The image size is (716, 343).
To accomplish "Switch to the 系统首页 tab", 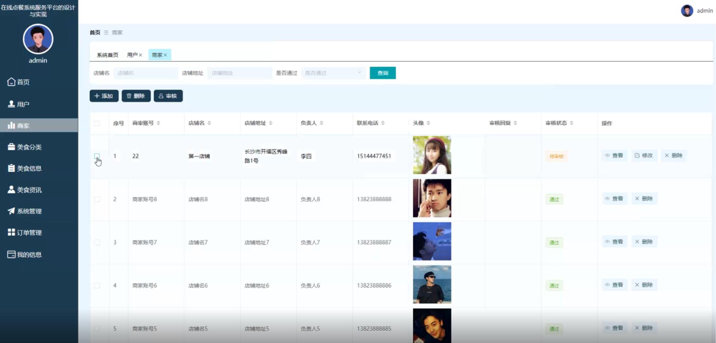I will point(107,55).
